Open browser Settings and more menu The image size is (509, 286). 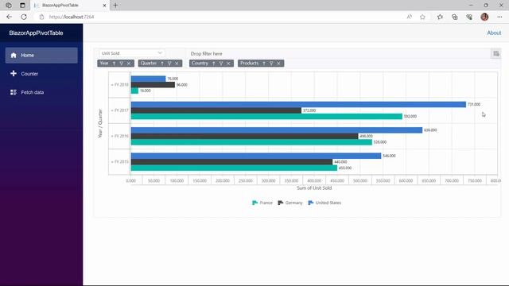(x=499, y=17)
